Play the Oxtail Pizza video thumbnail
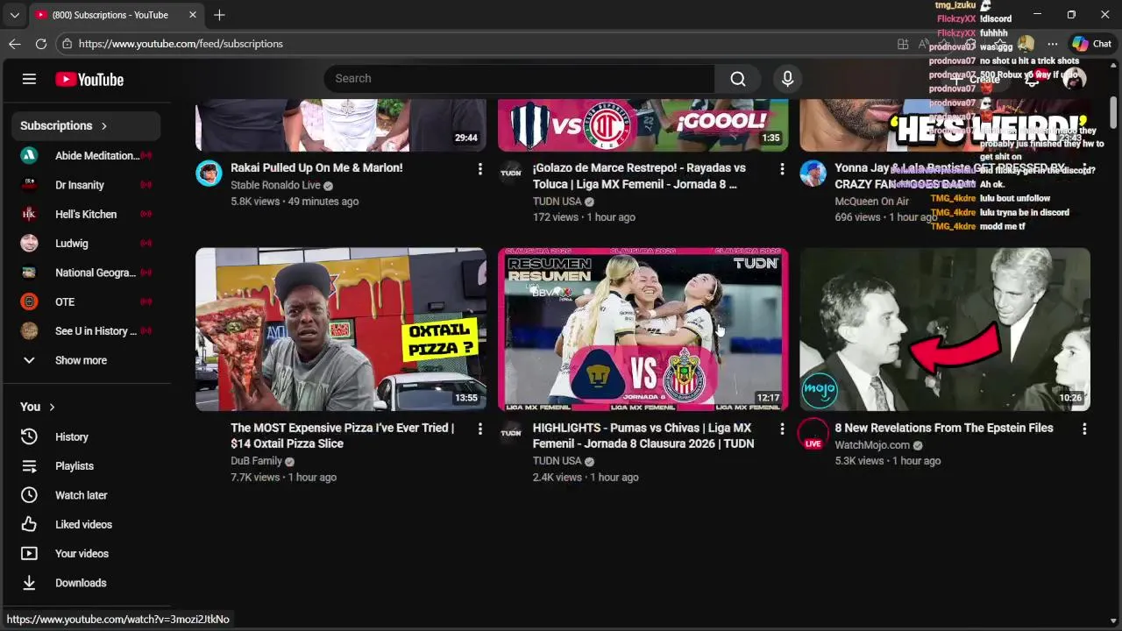The image size is (1122, 631). 341,329
